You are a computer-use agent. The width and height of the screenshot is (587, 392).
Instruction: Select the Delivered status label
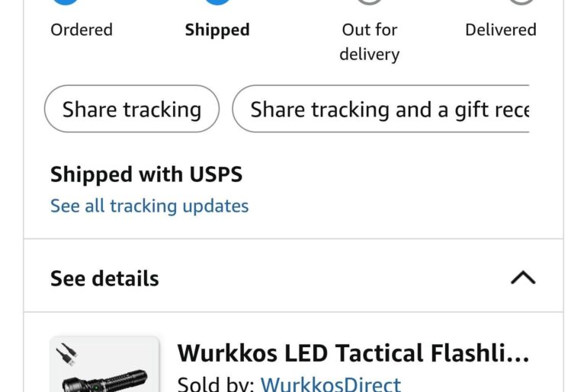coord(500,30)
